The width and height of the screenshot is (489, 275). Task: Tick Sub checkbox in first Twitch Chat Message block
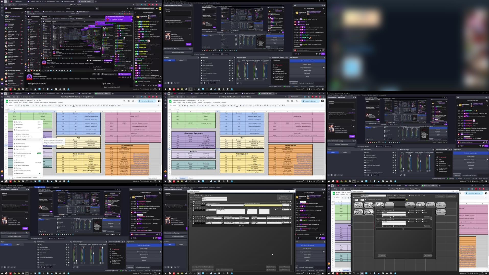coord(422,211)
